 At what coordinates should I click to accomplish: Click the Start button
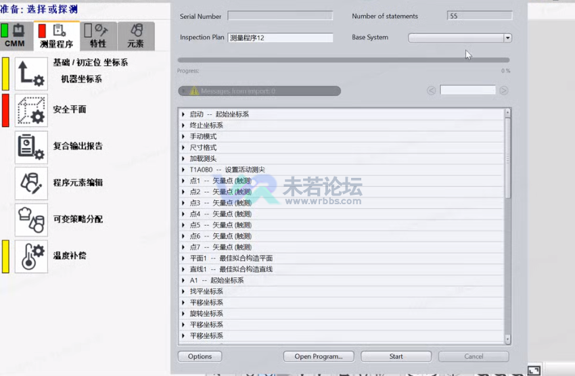tap(396, 356)
